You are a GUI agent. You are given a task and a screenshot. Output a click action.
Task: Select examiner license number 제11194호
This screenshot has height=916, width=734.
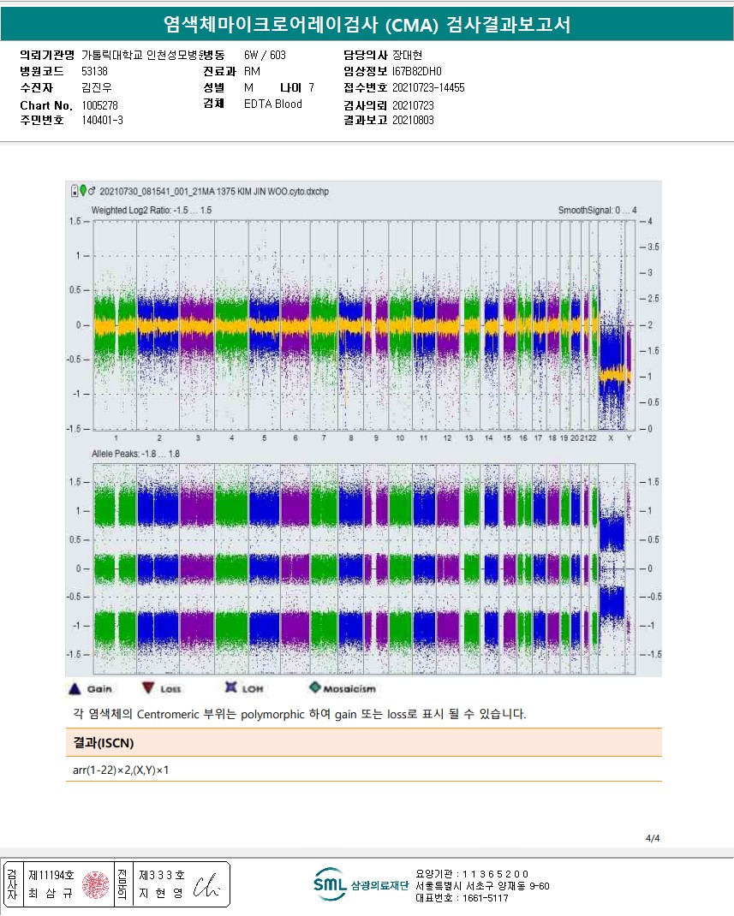pos(51,875)
